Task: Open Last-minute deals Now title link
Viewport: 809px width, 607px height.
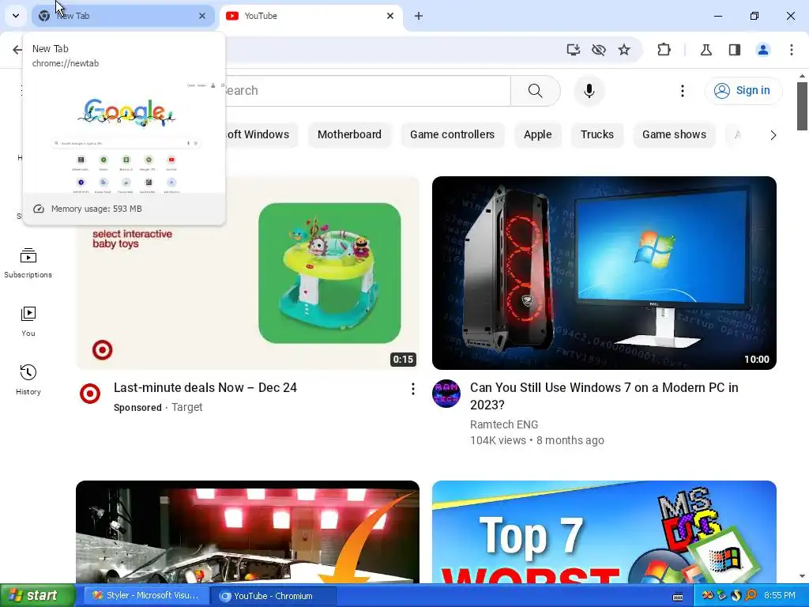Action: [x=205, y=387]
